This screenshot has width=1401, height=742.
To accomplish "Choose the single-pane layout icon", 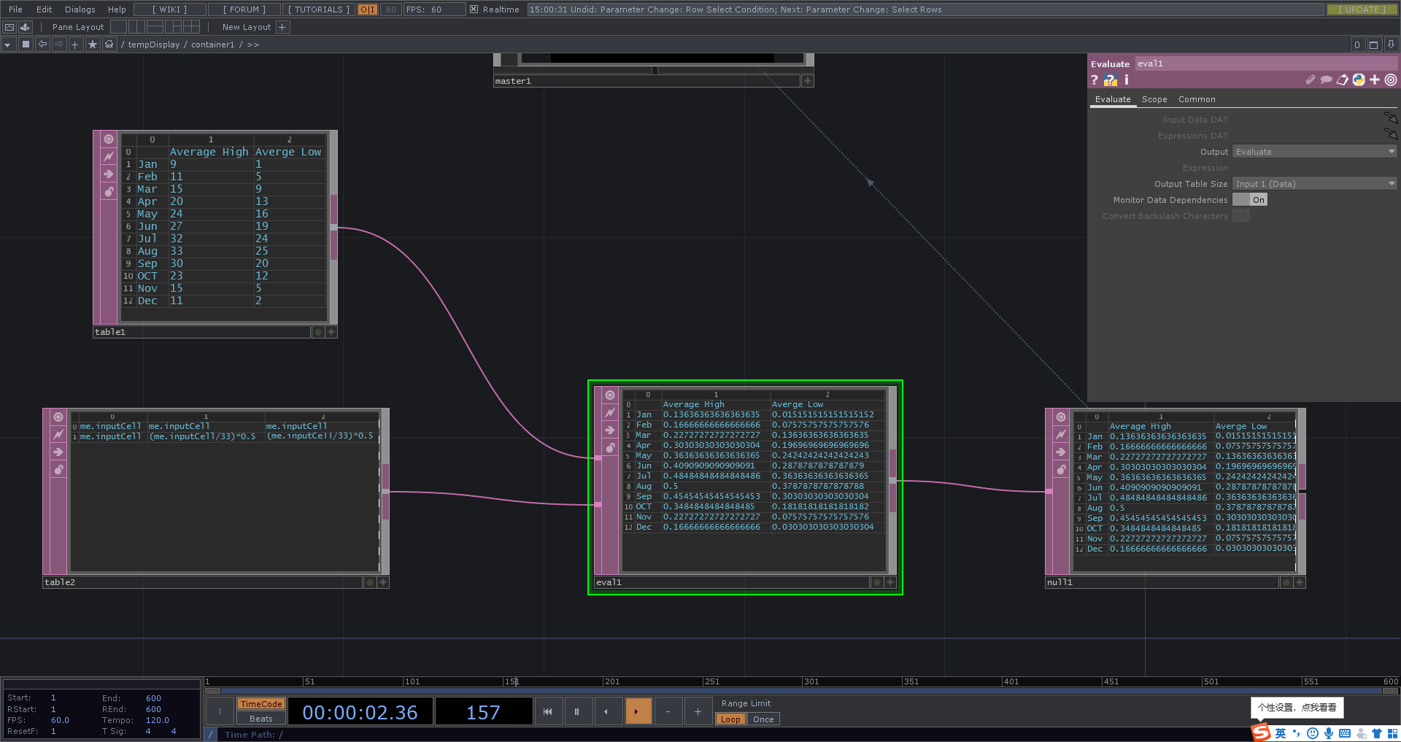I will (119, 27).
